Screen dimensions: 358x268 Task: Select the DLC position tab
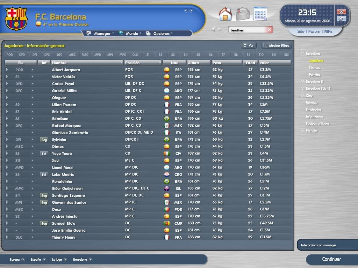(135, 55)
